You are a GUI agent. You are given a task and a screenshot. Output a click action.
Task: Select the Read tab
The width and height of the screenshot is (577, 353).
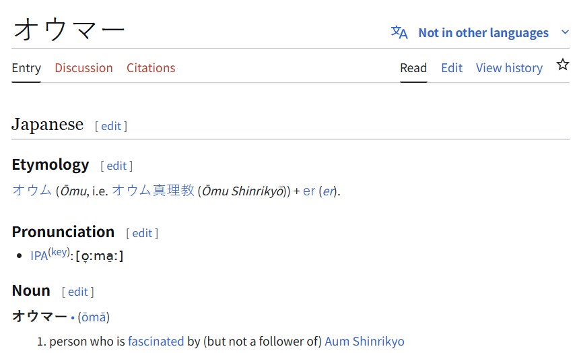click(413, 68)
